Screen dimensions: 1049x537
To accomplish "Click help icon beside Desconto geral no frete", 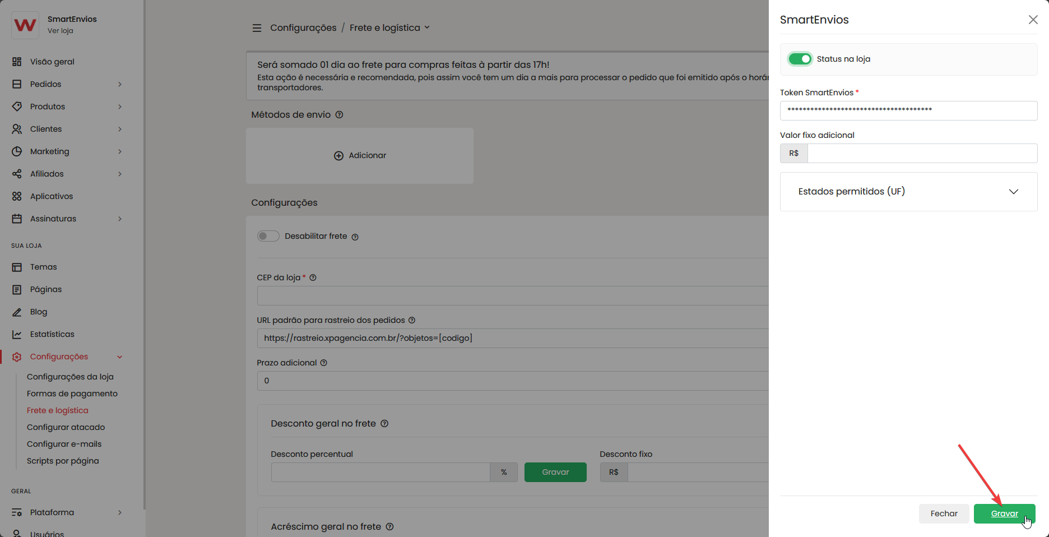I will 384,424.
